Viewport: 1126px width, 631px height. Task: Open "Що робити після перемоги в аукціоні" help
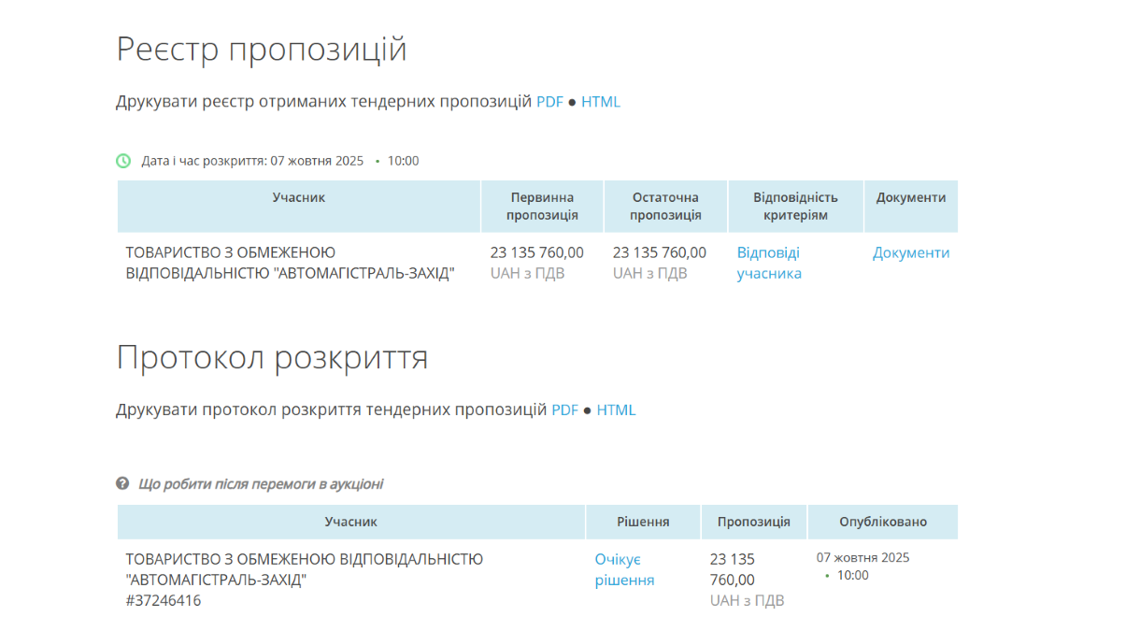tap(261, 484)
